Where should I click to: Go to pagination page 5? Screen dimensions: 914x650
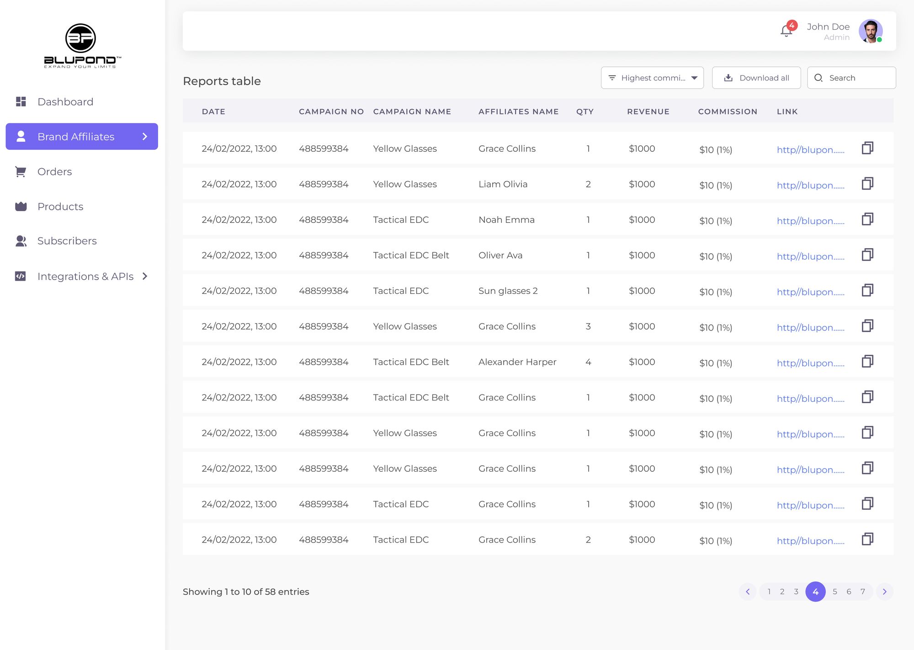coord(834,591)
